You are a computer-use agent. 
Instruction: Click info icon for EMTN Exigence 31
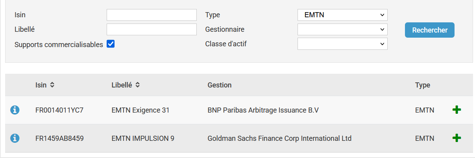click(15, 110)
